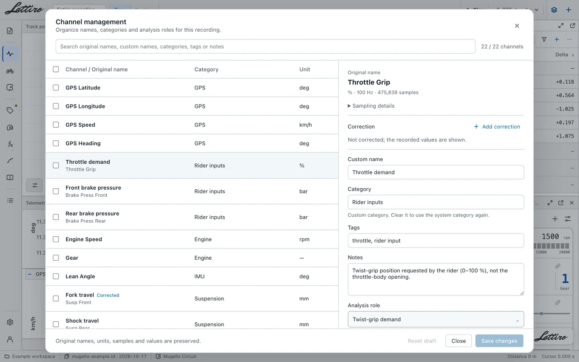
Task: Check the Engine Speed checkbox
Action: click(x=56, y=239)
